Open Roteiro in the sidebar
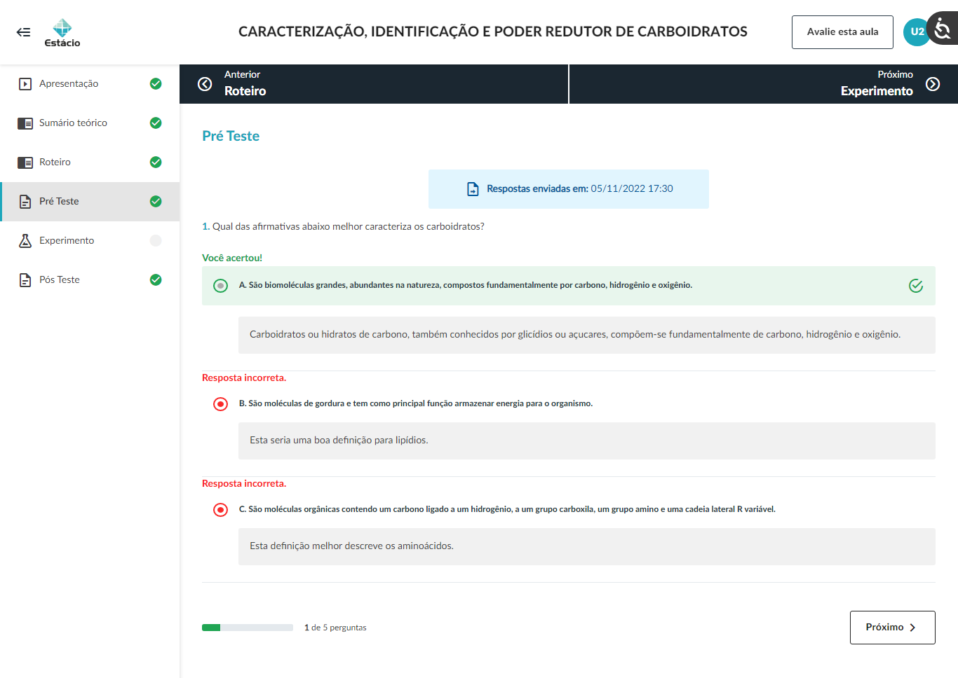This screenshot has height=678, width=958. tap(55, 162)
